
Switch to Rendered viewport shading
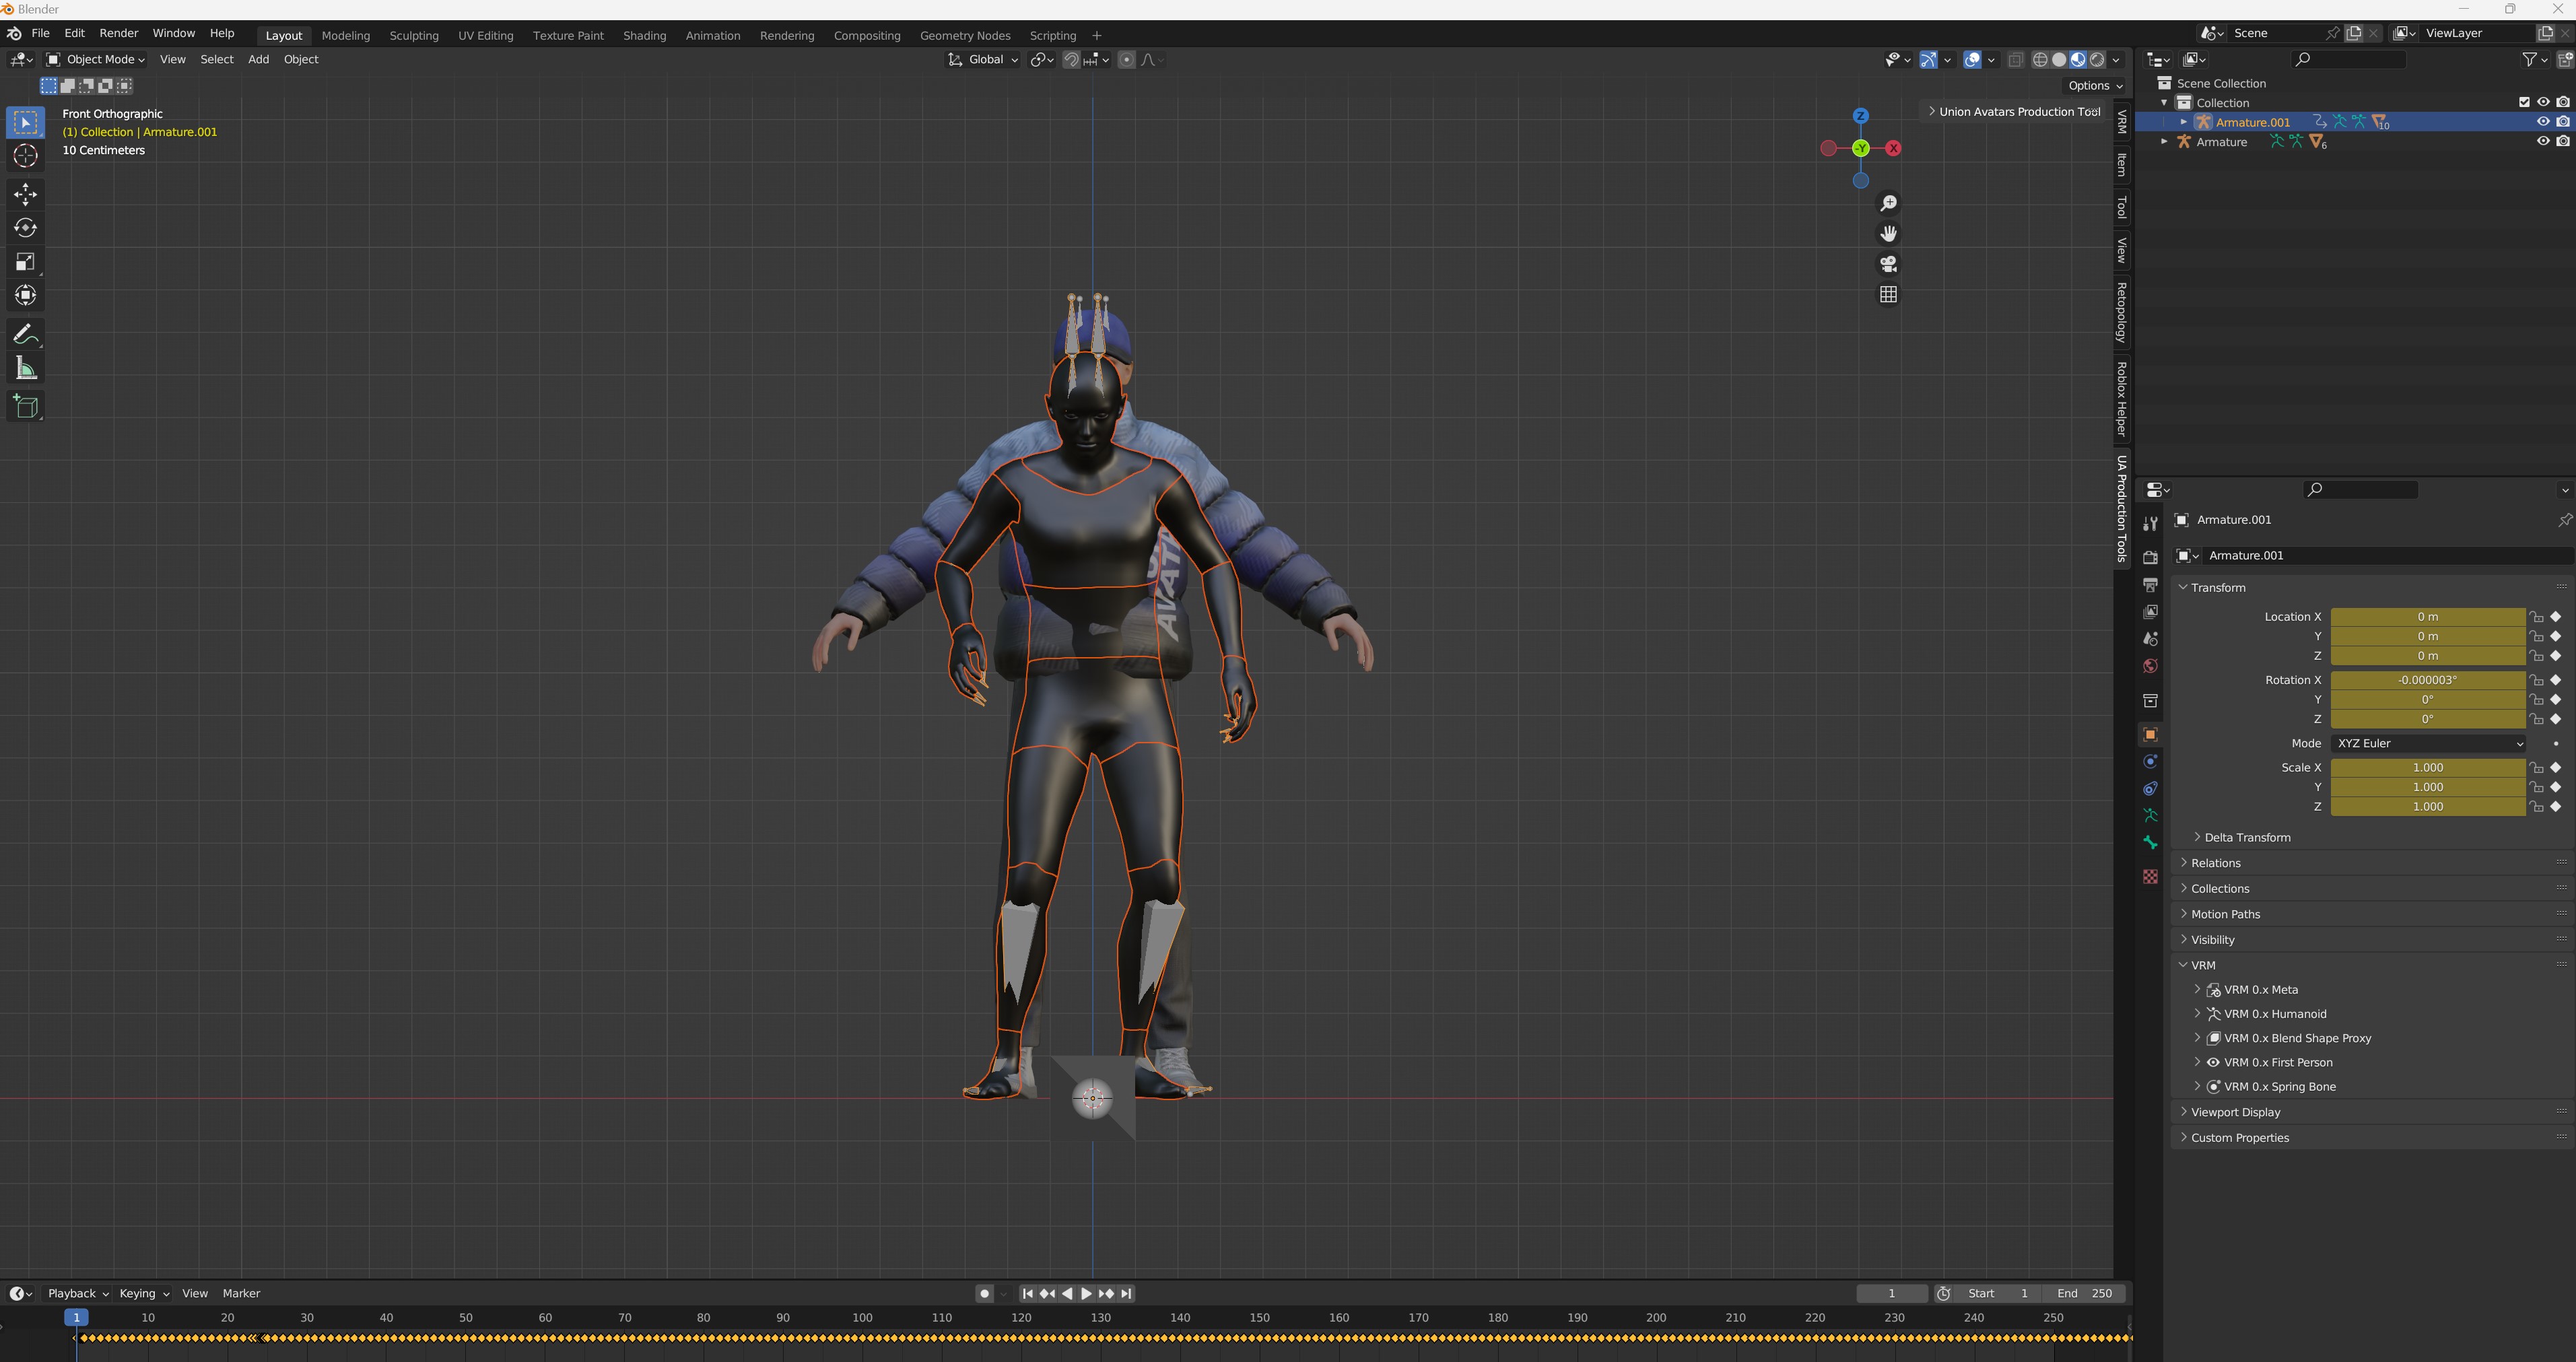click(2097, 60)
